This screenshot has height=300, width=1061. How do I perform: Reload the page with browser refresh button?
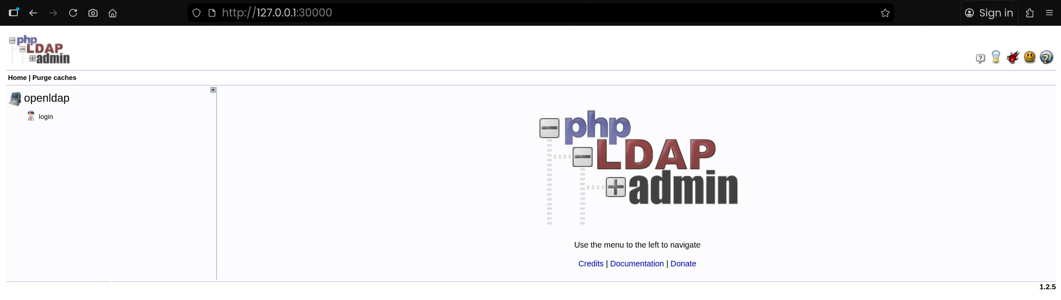(73, 13)
